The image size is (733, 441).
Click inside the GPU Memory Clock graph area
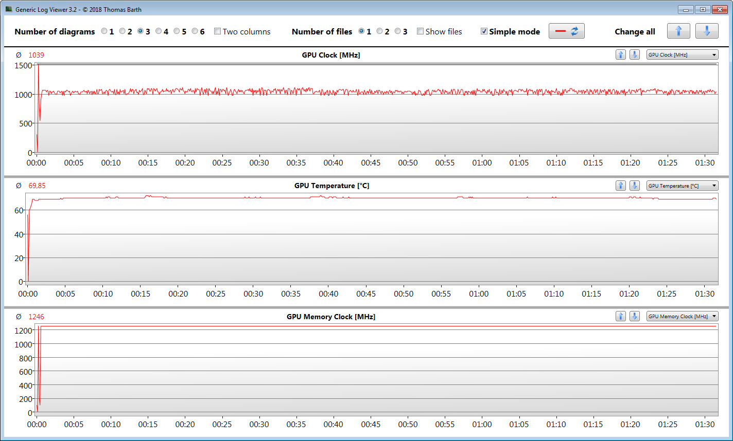376,369
